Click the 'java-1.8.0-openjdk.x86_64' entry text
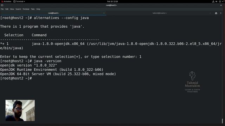Image resolution: width=225 pixels, height=126 pixels. click(x=58, y=44)
